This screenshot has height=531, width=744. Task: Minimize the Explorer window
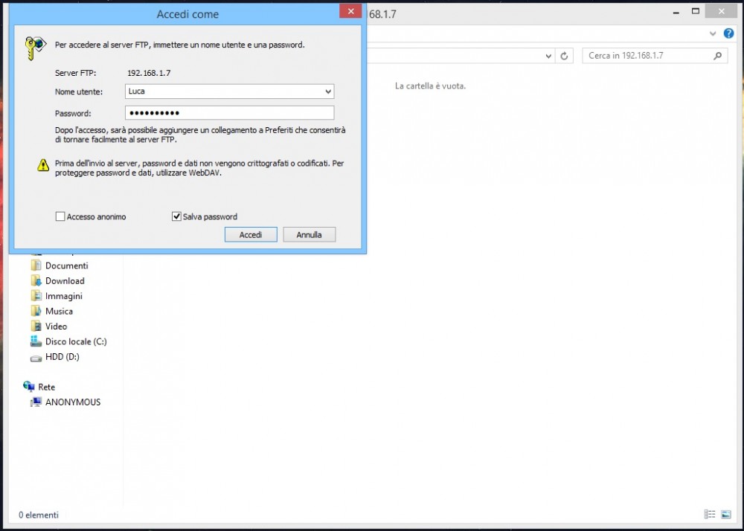click(676, 13)
